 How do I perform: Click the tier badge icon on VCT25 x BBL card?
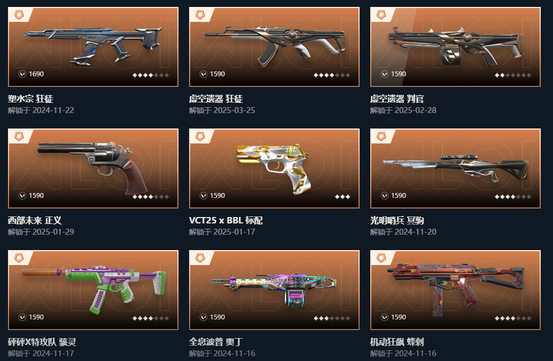[200, 136]
